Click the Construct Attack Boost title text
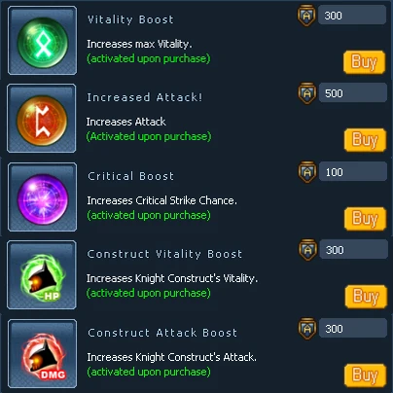The image size is (393, 393). click(162, 333)
